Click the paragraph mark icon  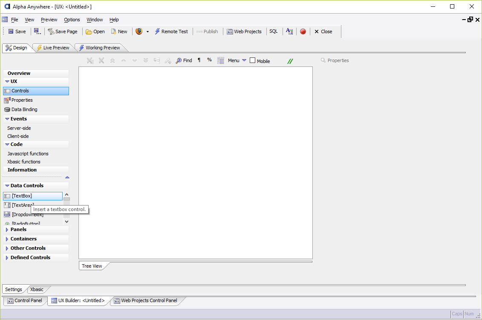click(x=199, y=60)
